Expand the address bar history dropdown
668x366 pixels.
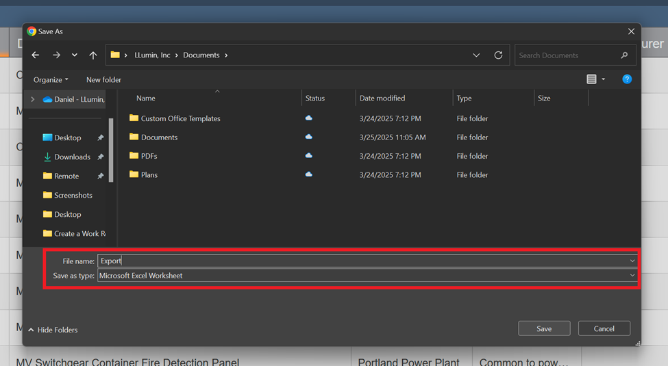(476, 55)
